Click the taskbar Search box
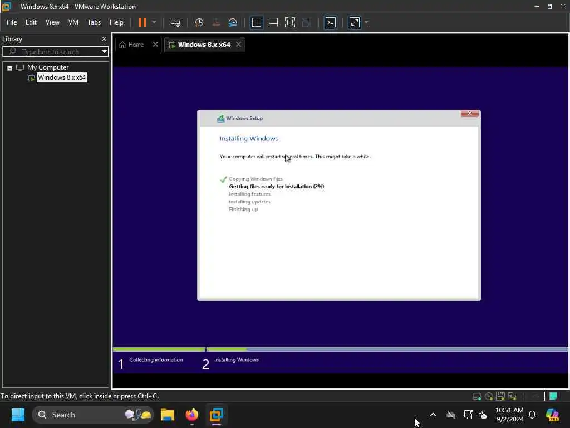Screen dimensions: 570x428 [x=93, y=415]
